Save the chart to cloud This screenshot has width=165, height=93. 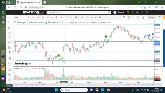click(x=144, y=17)
